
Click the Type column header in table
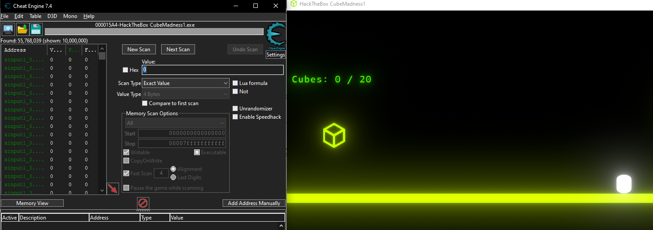155,218
